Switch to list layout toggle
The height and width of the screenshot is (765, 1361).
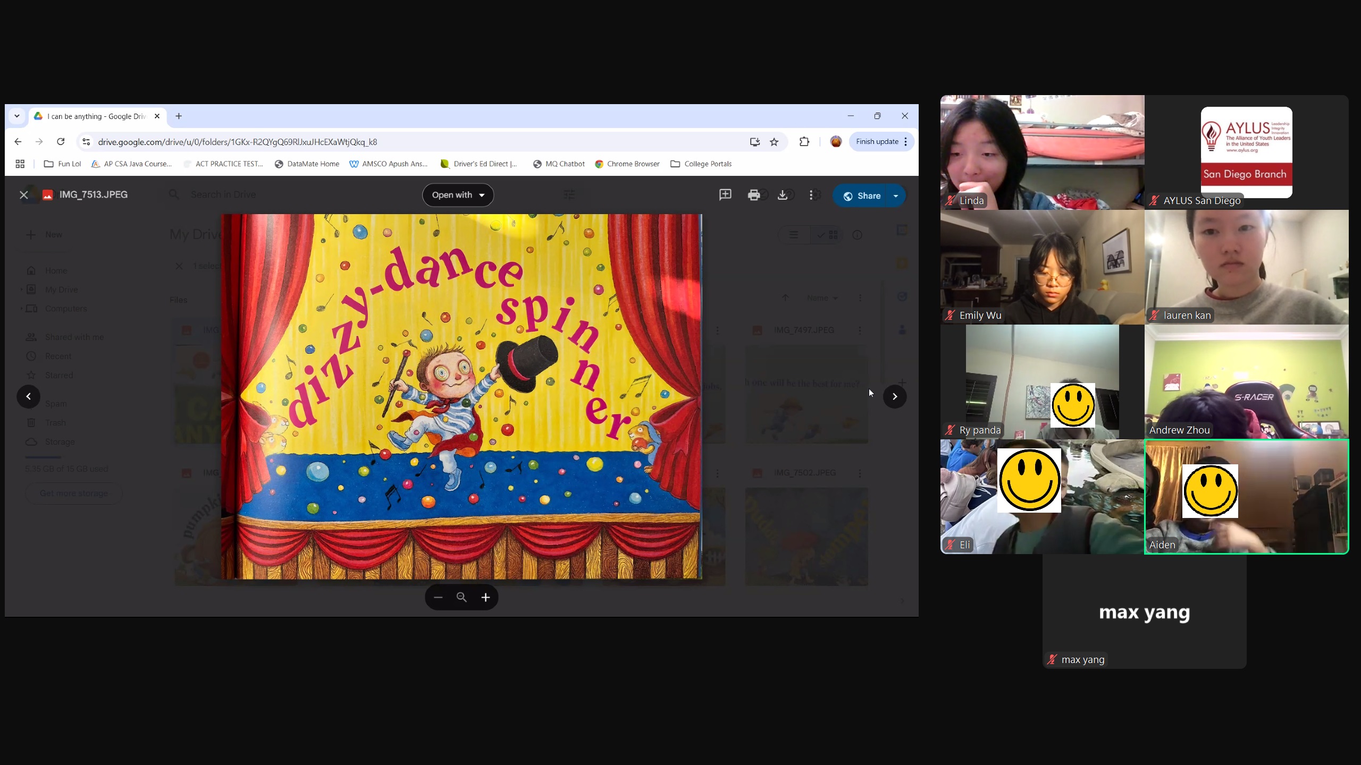(x=794, y=235)
